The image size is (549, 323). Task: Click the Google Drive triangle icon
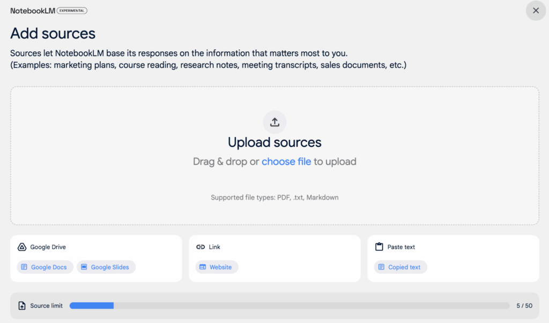point(22,247)
